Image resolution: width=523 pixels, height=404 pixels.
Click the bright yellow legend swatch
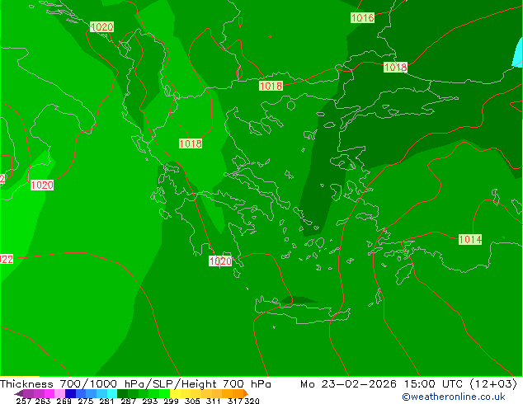(x=175, y=393)
